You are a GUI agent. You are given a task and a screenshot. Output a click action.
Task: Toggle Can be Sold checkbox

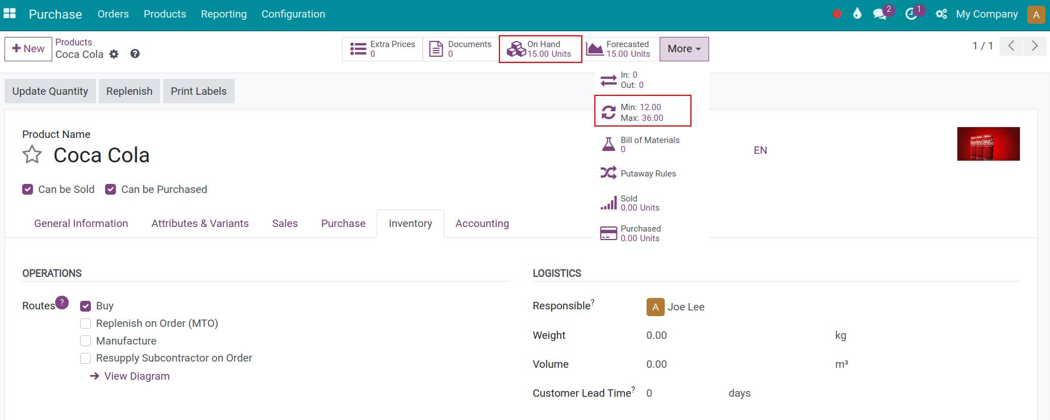click(27, 190)
